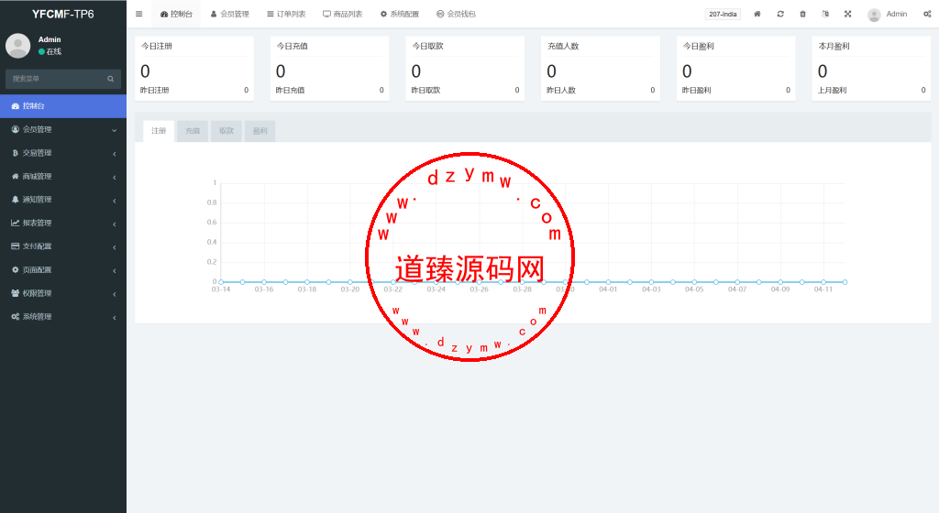
Task: Expand 通知管理 with its chevron
Action: point(115,201)
